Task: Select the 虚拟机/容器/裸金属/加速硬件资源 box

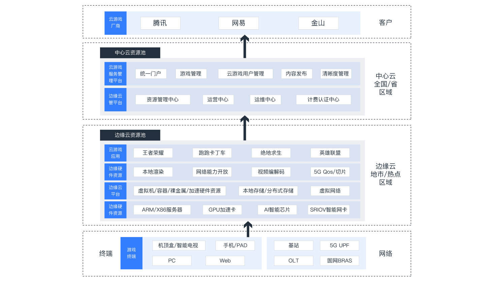Action: pyautogui.click(x=180, y=191)
